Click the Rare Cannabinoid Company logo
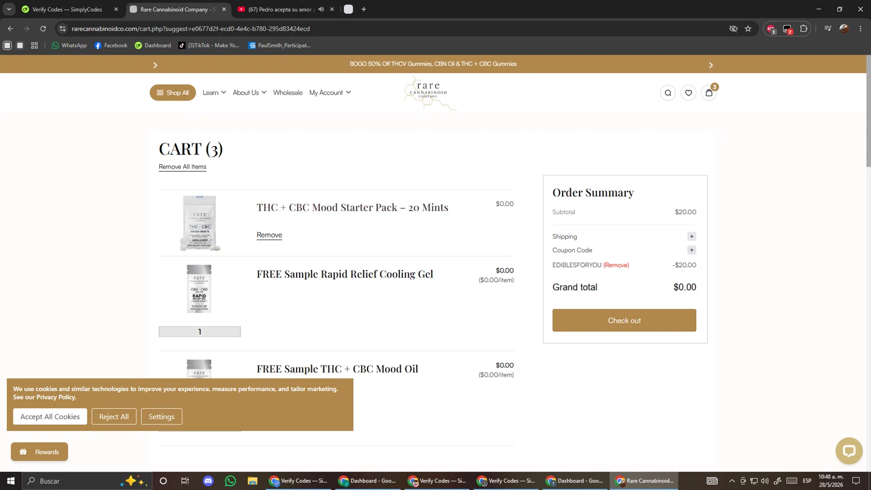Image resolution: width=871 pixels, height=490 pixels. pyautogui.click(x=430, y=93)
